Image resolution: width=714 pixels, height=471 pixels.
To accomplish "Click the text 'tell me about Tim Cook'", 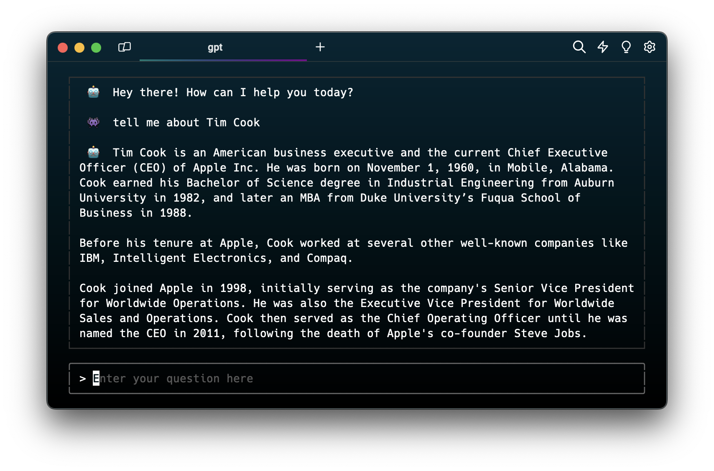I will (x=186, y=123).
